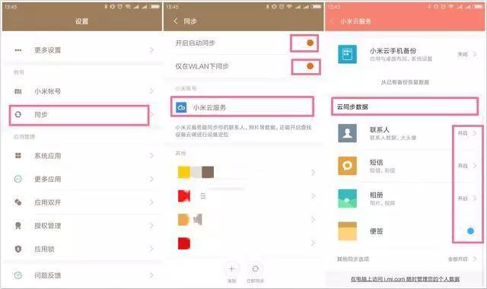This screenshot has width=487, height=289.
Task: Open chevron on 相册 开启 row
Action: click(x=475, y=198)
